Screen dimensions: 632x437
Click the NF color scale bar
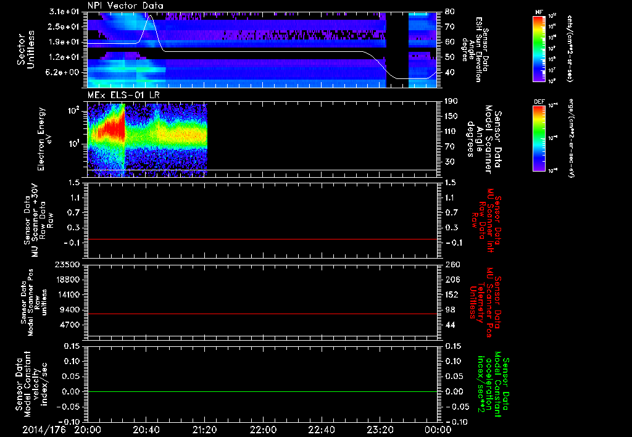point(539,49)
